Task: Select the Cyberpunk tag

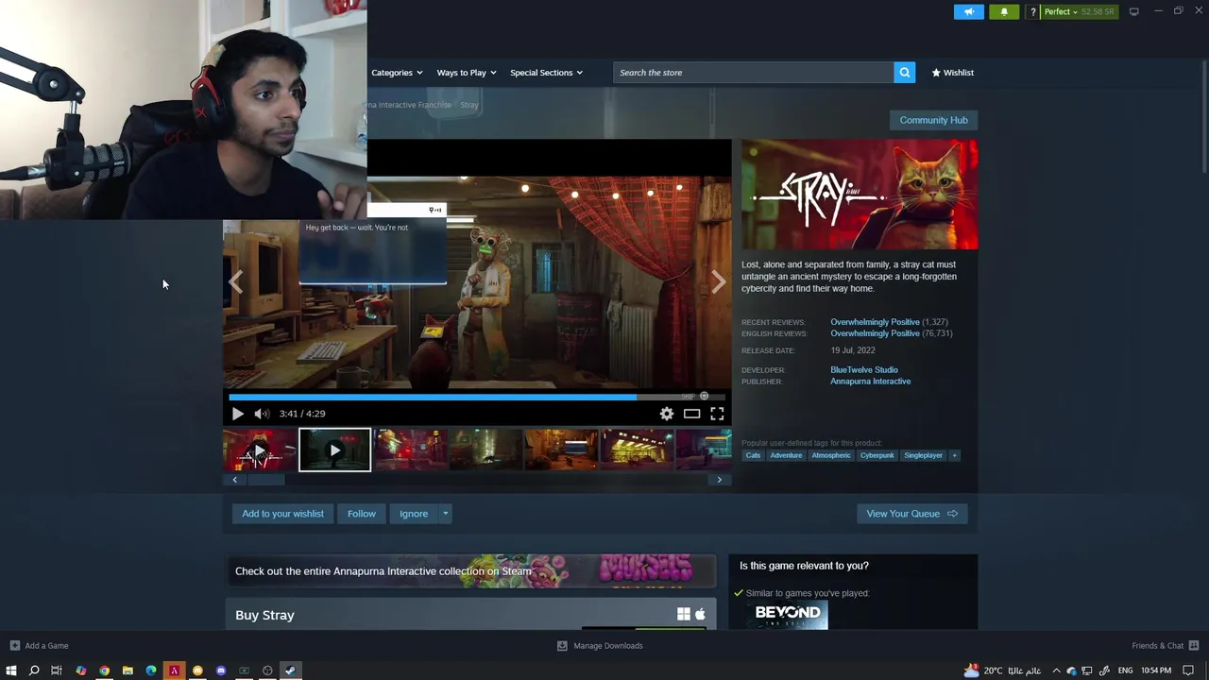Action: (x=877, y=455)
